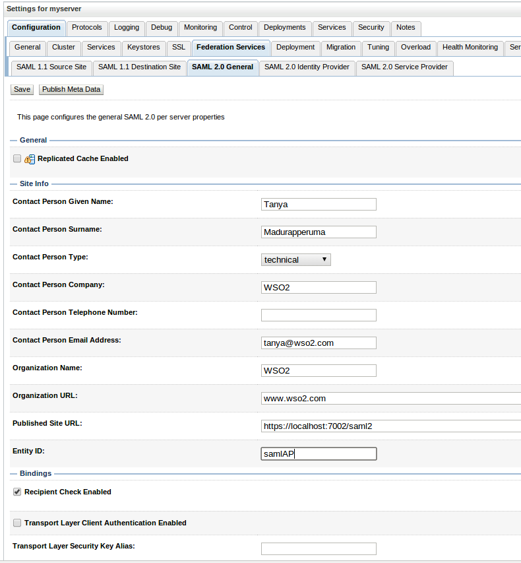Open SAML 1.1 Source Site tab
The width and height of the screenshot is (521, 563).
pos(51,67)
